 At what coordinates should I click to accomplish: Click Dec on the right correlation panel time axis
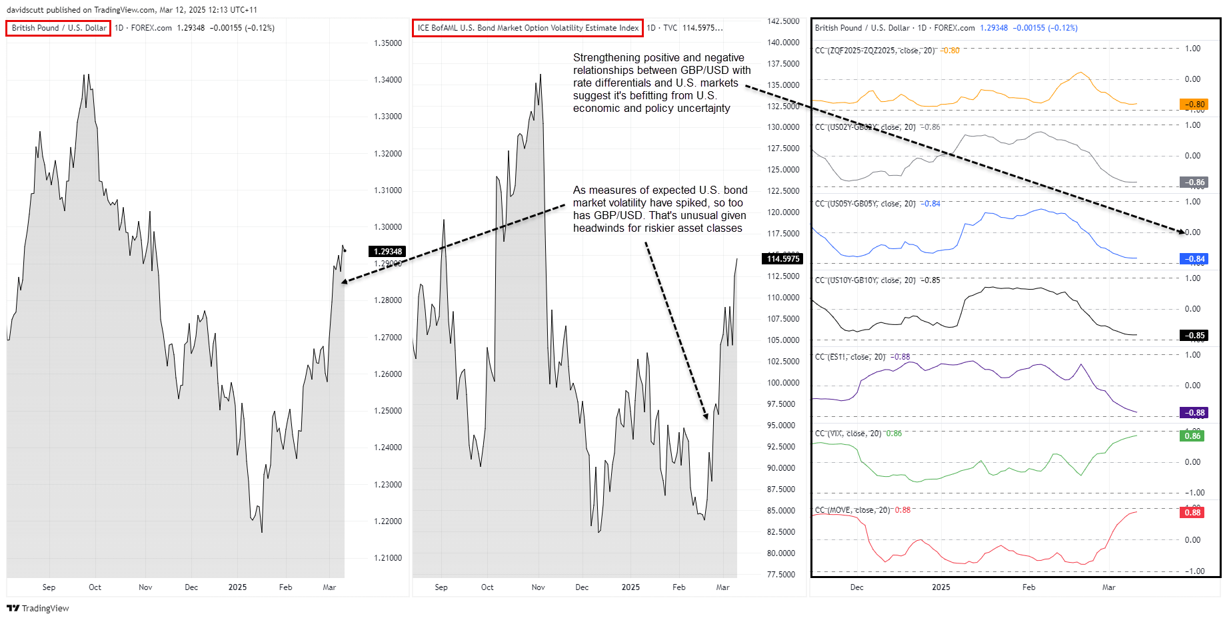pos(857,587)
